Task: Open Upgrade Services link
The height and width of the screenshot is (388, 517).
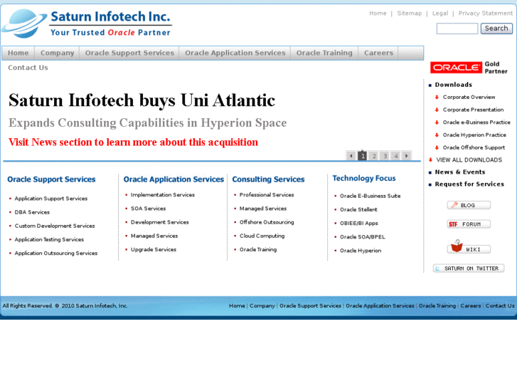Action: pyautogui.click(x=154, y=249)
